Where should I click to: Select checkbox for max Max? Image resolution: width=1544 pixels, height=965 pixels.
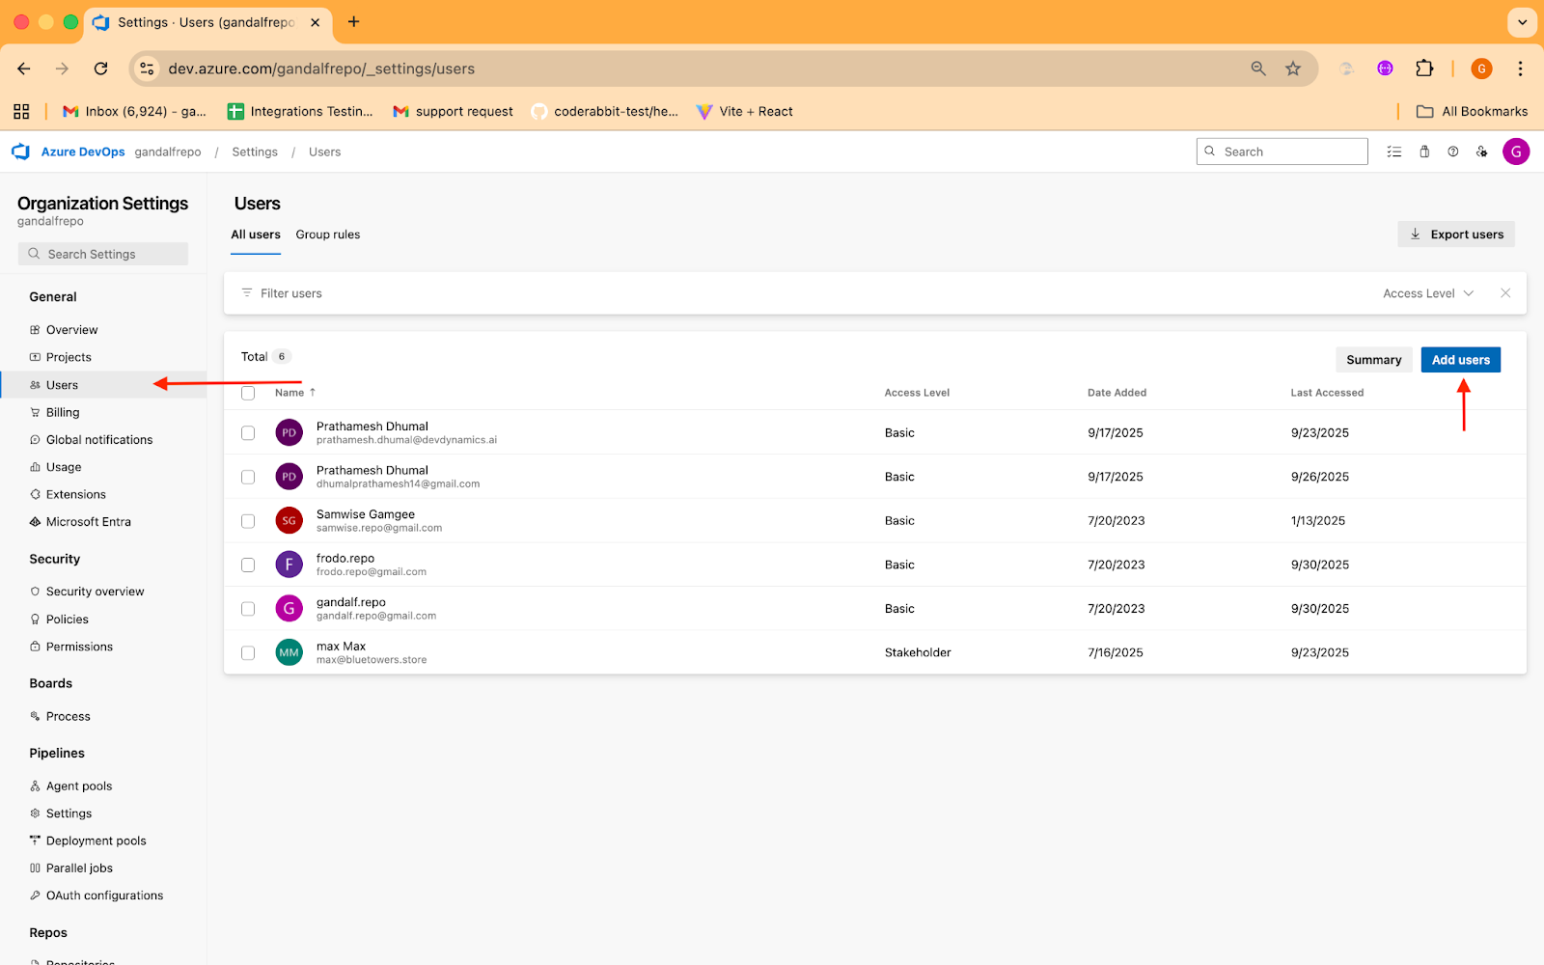point(248,653)
